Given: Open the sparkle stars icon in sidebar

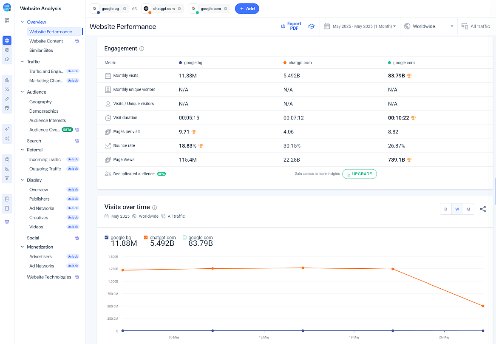Looking at the screenshot, I should coord(7,129).
